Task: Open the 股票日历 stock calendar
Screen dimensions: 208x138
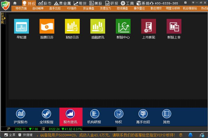Action: pos(47,26)
